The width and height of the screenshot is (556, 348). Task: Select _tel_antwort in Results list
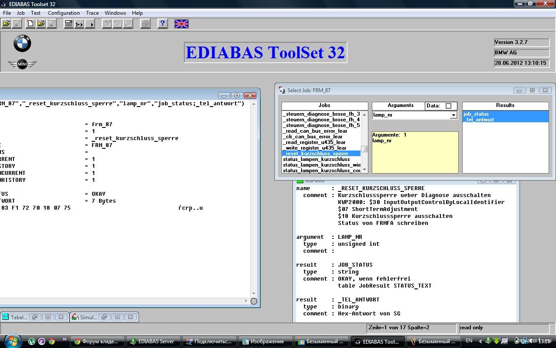pyautogui.click(x=480, y=120)
